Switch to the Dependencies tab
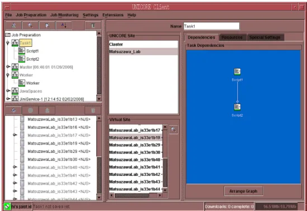 (201, 37)
